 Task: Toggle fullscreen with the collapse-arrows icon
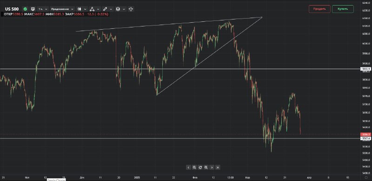[x=131, y=9]
